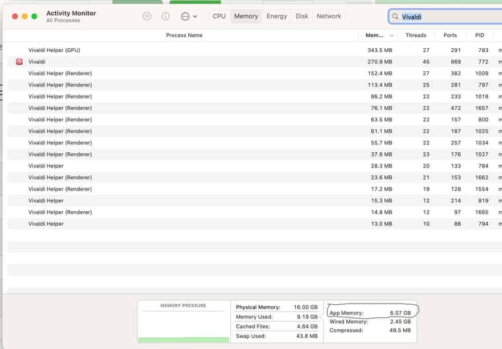Image resolution: width=502 pixels, height=349 pixels.
Task: Sort by PID column header
Action: click(x=480, y=35)
